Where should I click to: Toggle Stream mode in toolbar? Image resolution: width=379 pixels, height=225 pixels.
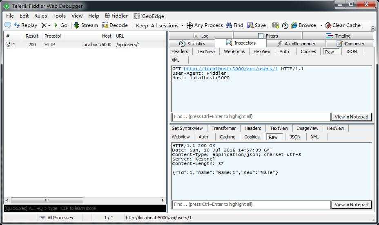[x=86, y=25]
